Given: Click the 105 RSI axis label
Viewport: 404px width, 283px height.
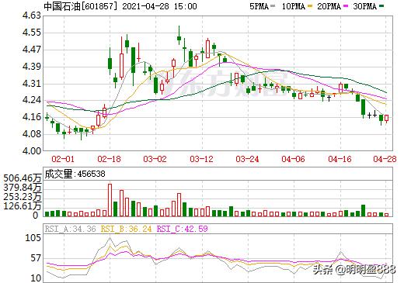Looking at the screenshot, I should [33, 237].
